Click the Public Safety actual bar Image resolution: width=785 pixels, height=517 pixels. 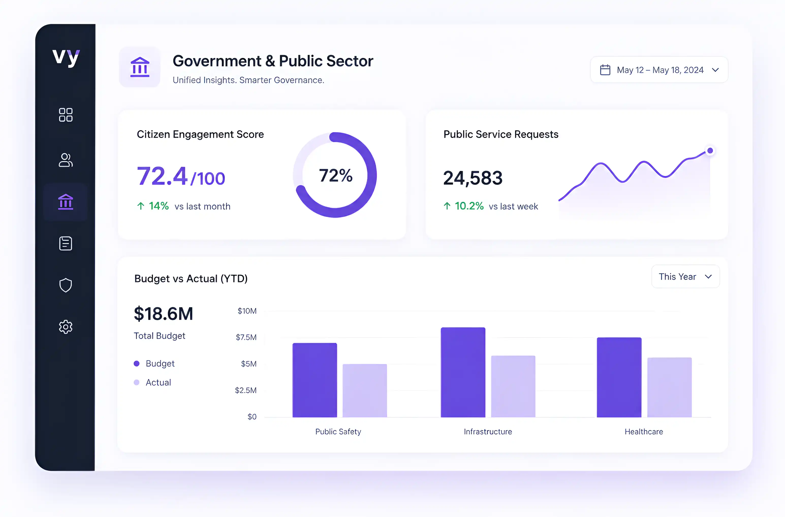coord(365,391)
